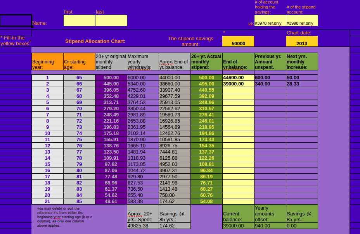Viewport: 360px width, 234px height.
Task: Select 'Aprox. End of yr. balance:' header
Action: (175, 61)
